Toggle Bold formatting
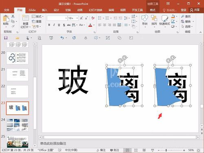 (x=49, y=25)
